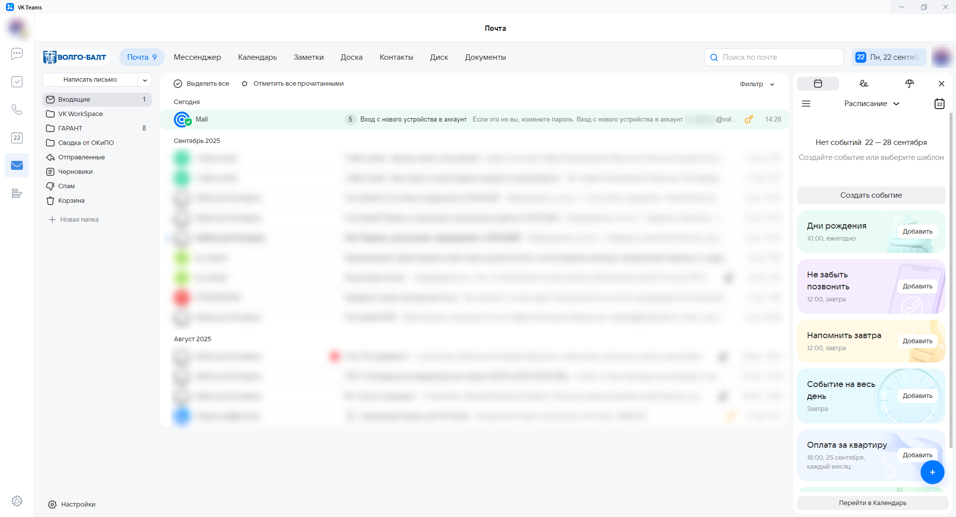Open the chats icon in left sidebar
Image resolution: width=956 pixels, height=517 pixels.
(x=17, y=54)
